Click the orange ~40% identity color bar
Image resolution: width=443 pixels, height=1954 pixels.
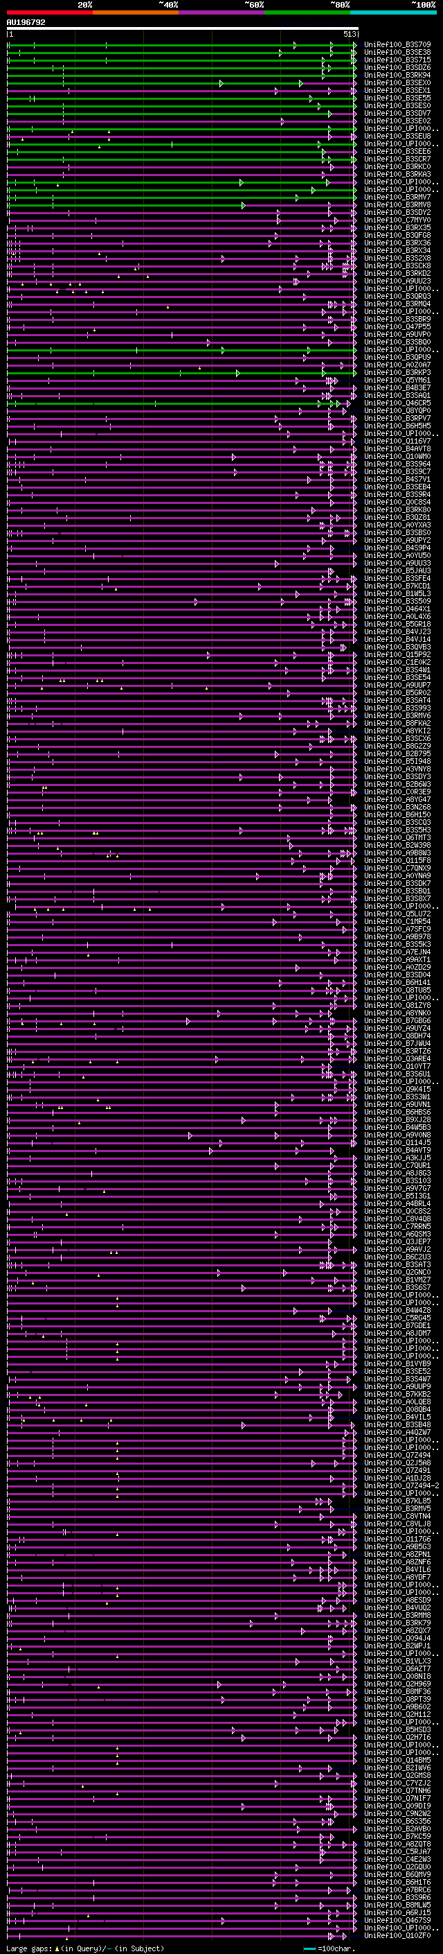click(136, 12)
